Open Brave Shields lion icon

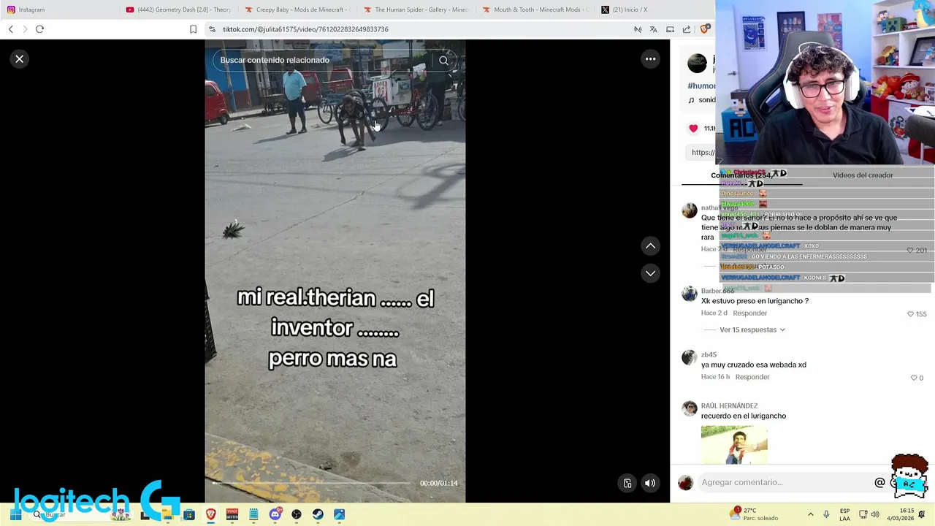pyautogui.click(x=704, y=29)
